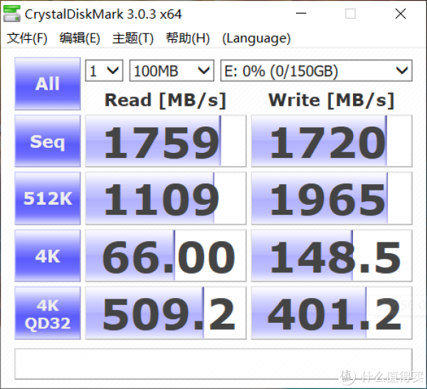Start the Seq sequential test
This screenshot has height=389, width=427.
(x=48, y=142)
